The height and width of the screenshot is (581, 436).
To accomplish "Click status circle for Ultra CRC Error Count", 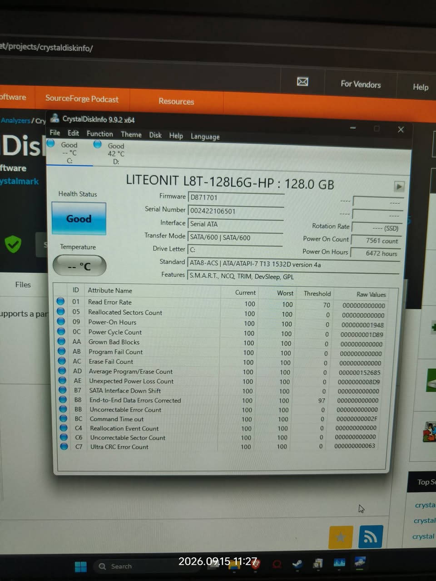I will click(64, 446).
